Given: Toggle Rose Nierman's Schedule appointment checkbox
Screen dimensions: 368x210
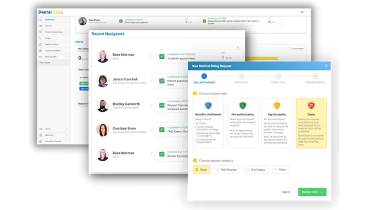Looking at the screenshot, I should [162, 57].
